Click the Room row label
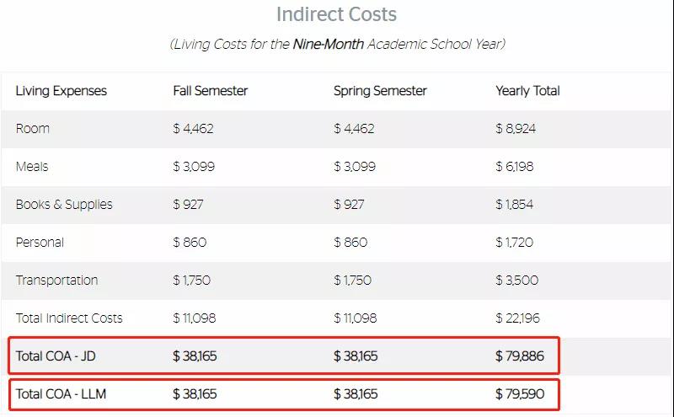The image size is (674, 417). point(33,129)
